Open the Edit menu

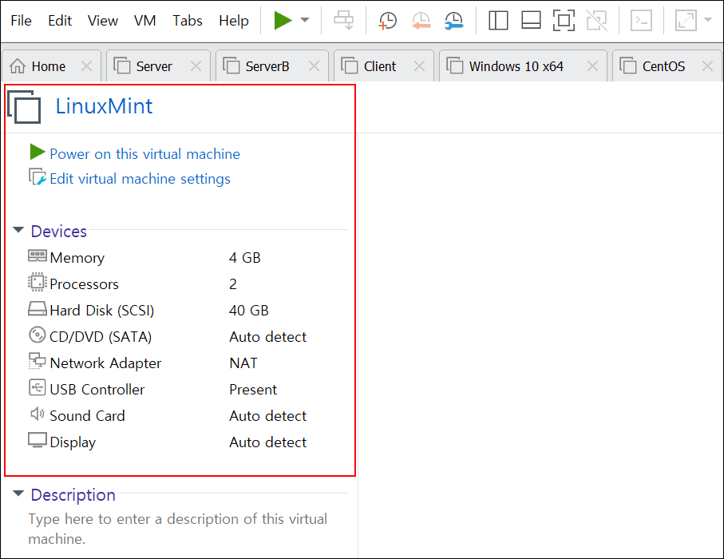click(x=60, y=21)
